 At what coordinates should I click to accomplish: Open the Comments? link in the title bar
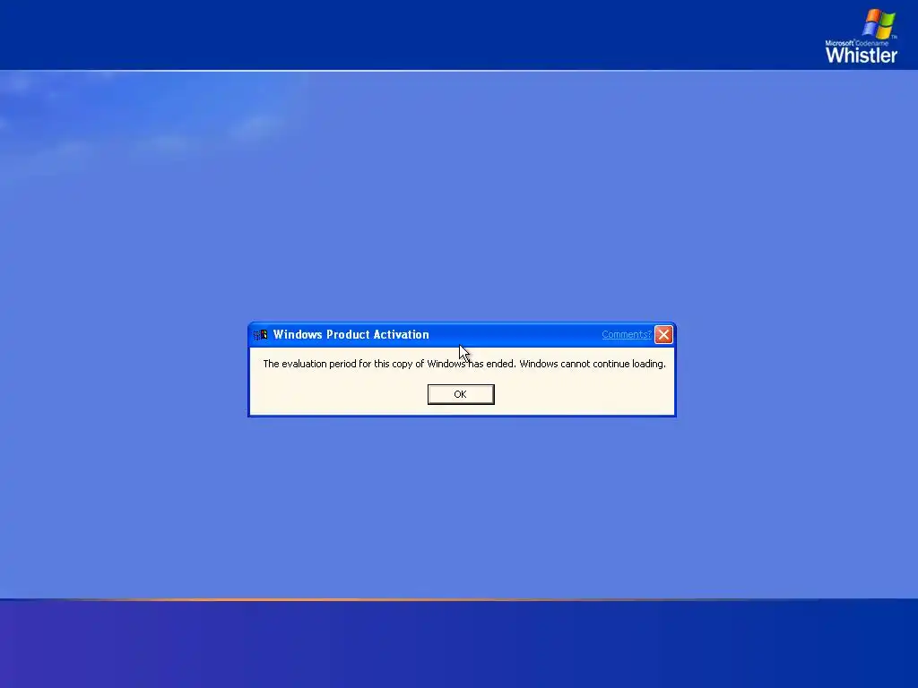click(x=627, y=335)
